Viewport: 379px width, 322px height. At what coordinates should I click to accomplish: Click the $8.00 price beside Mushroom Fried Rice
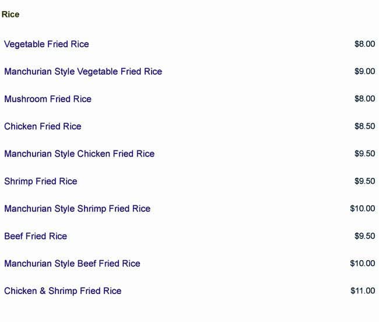click(x=364, y=99)
